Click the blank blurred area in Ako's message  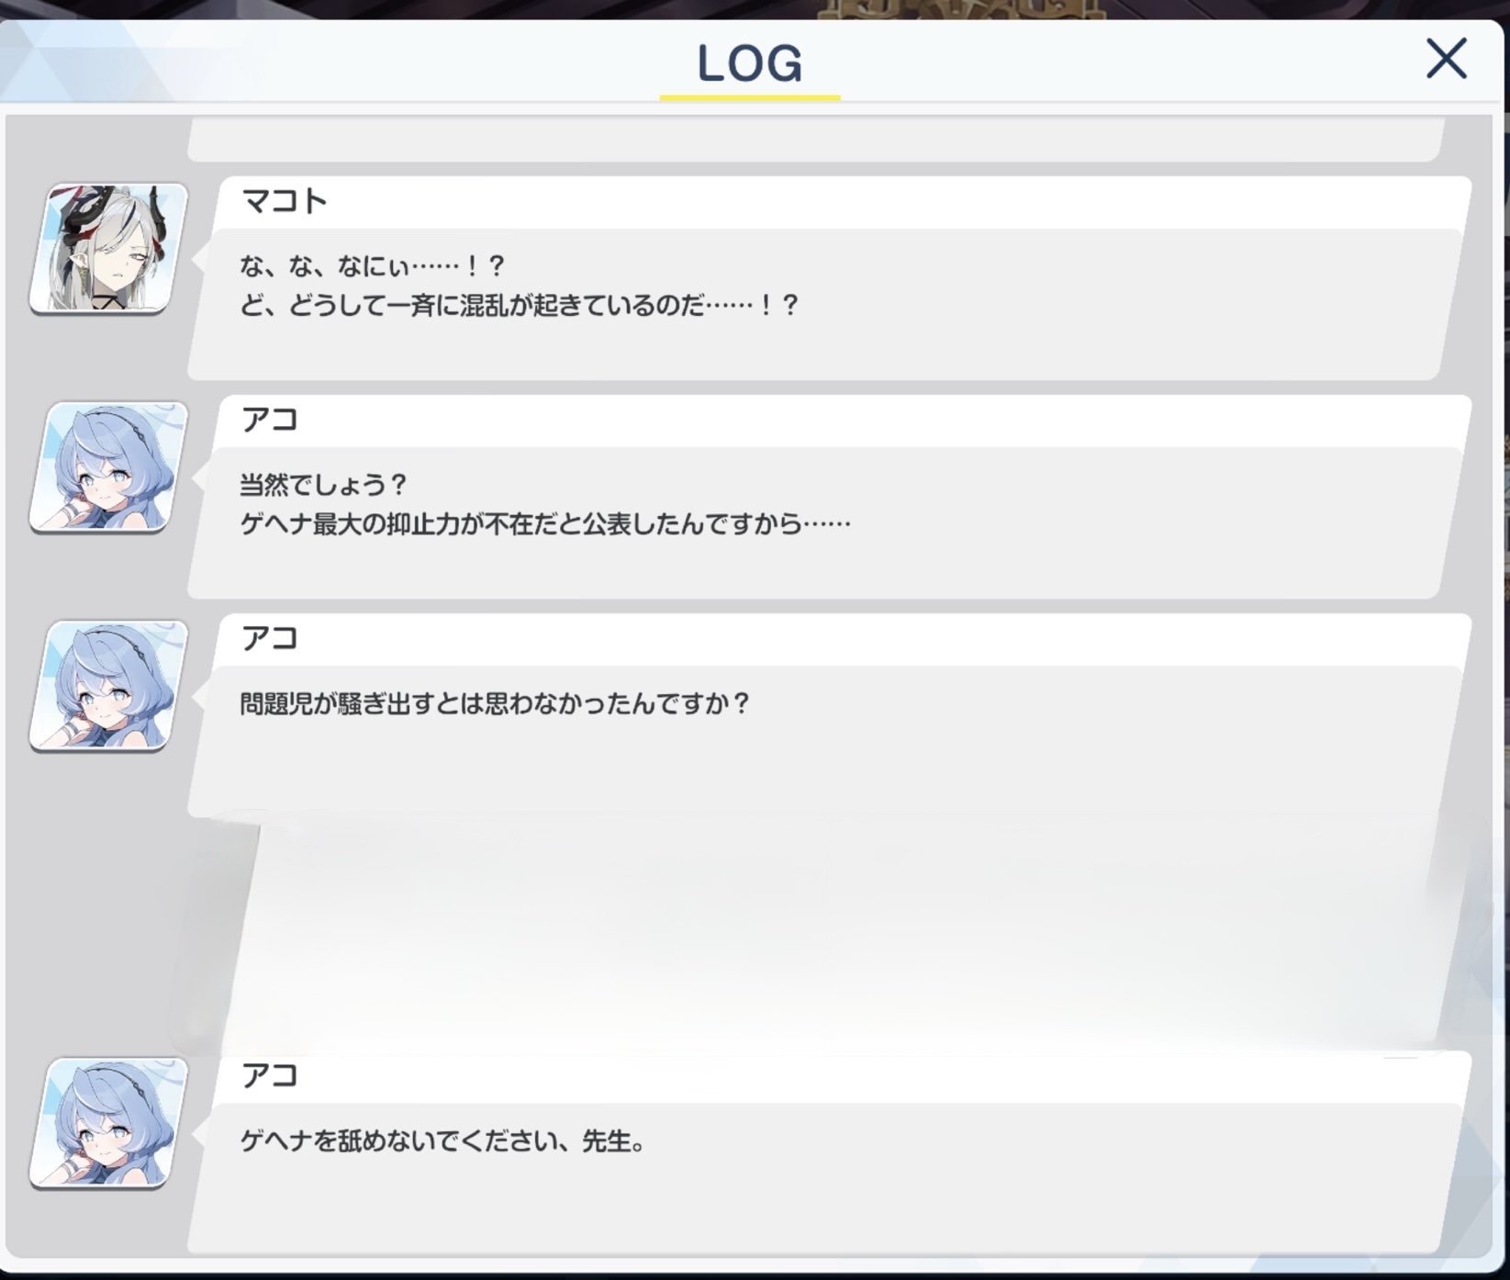click(826, 927)
